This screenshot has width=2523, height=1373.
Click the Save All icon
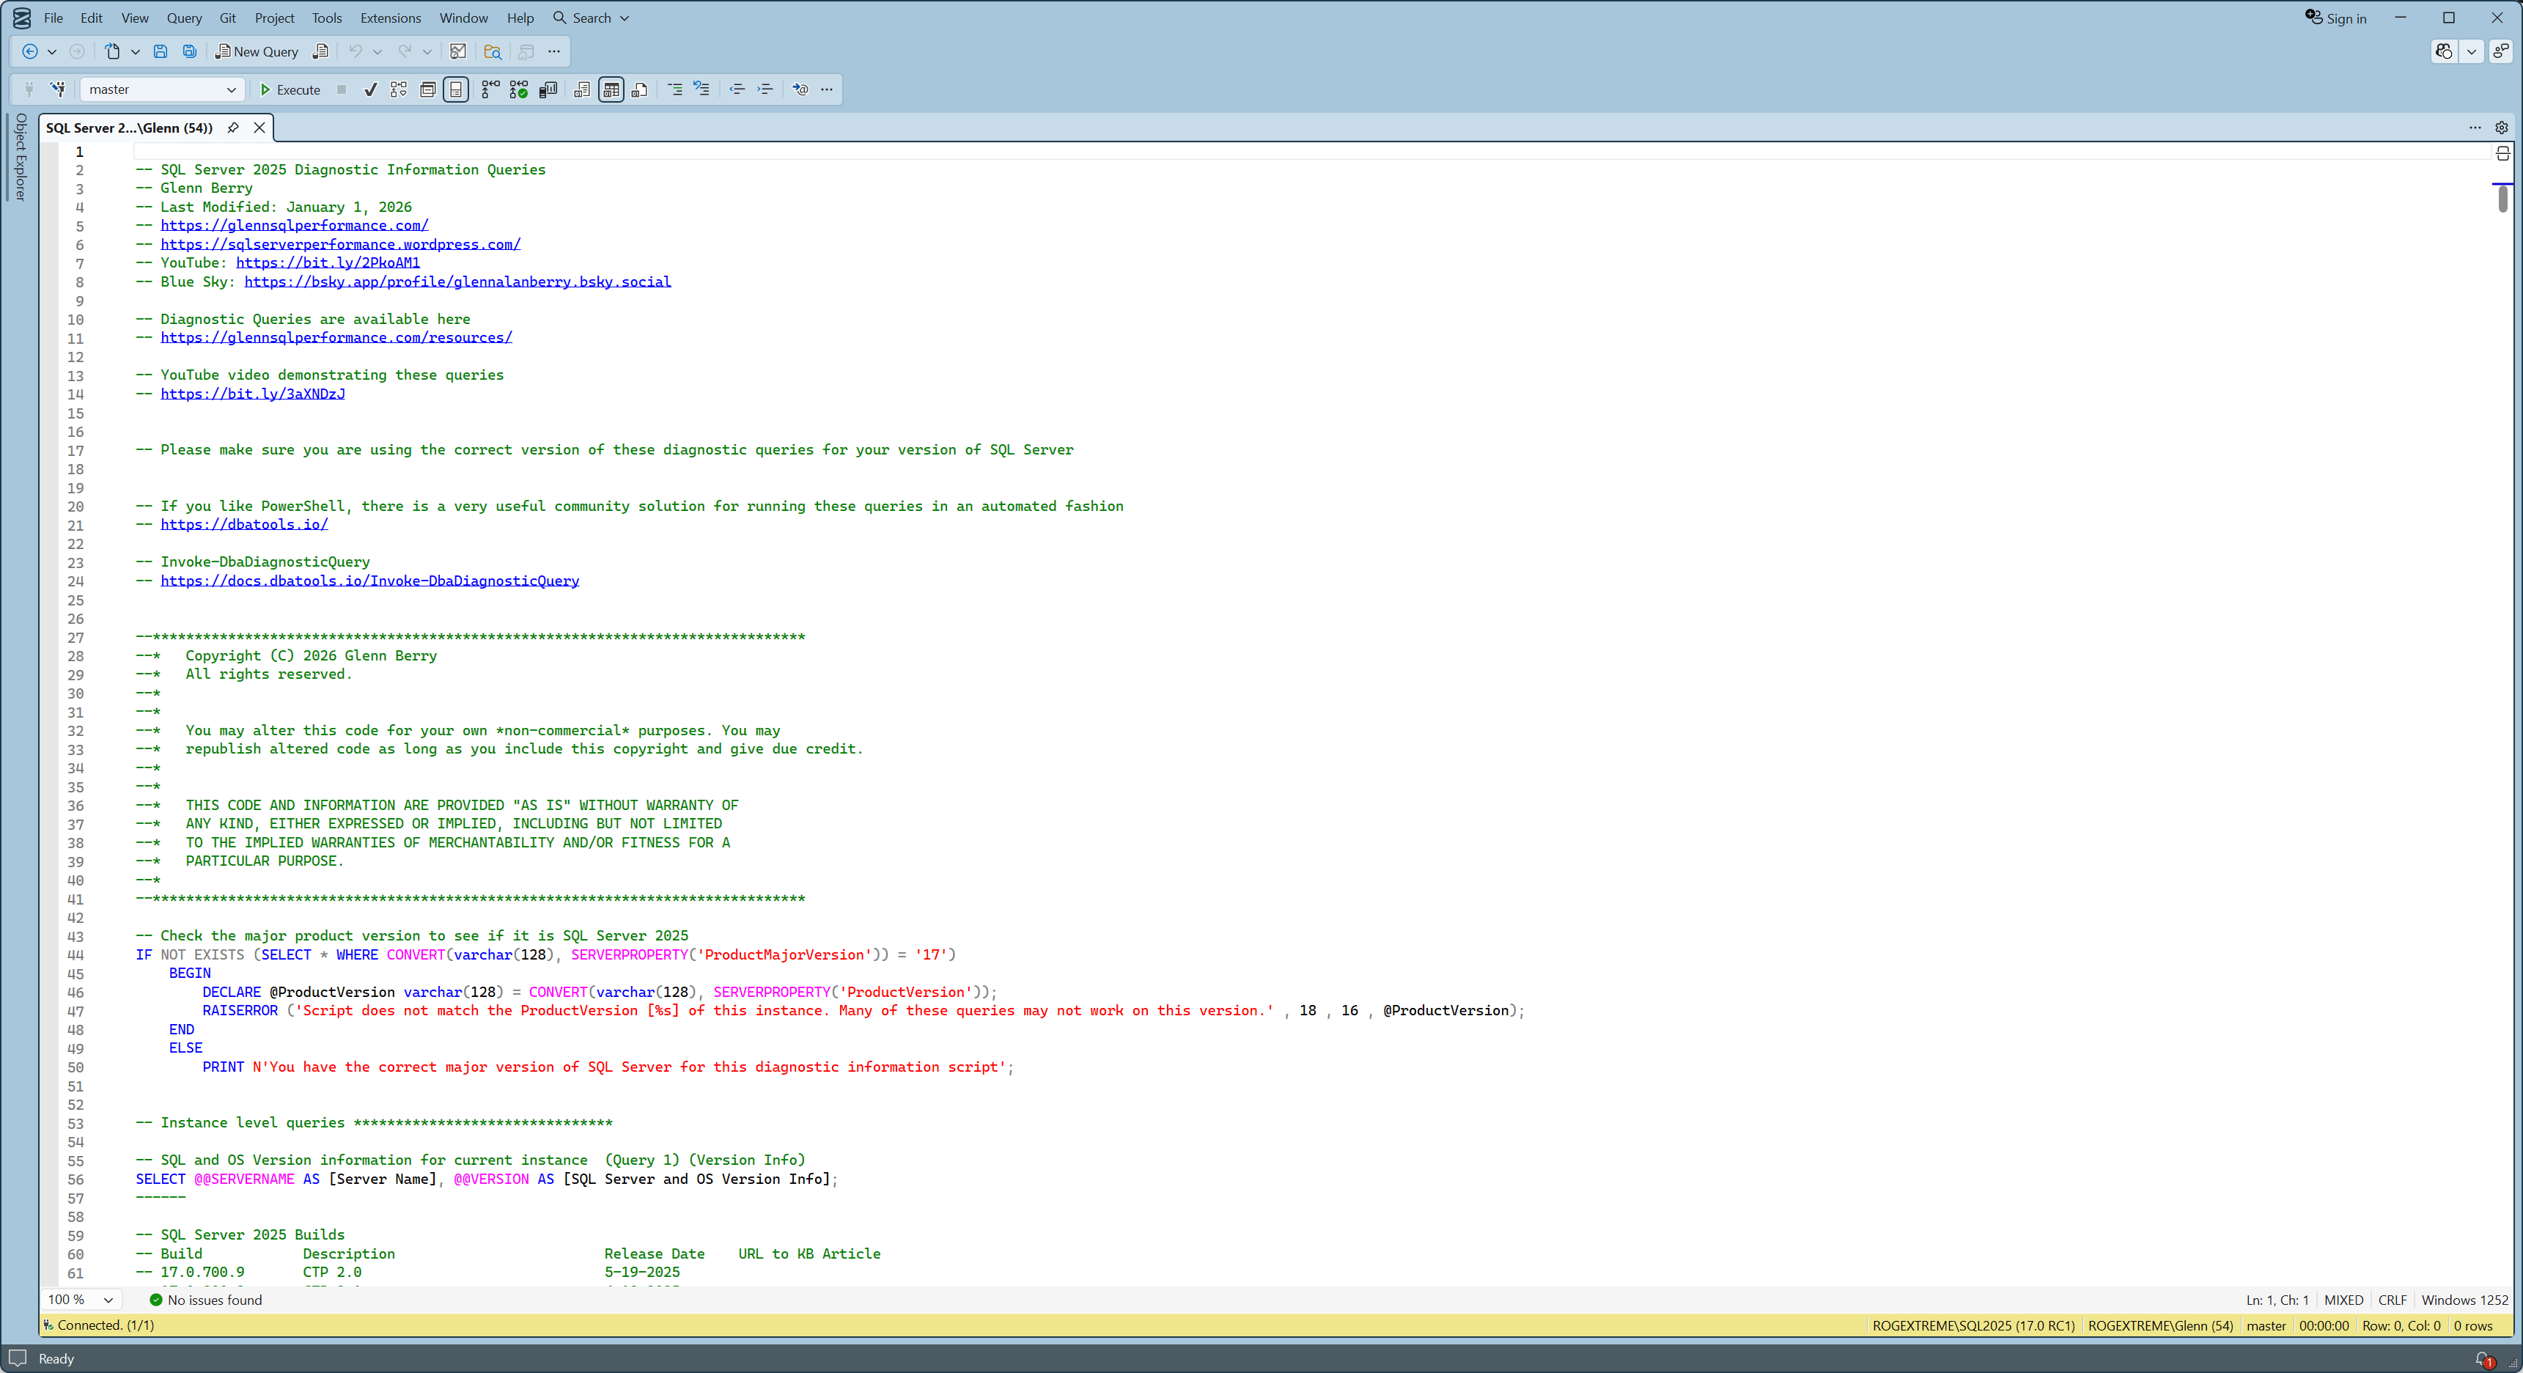point(189,51)
